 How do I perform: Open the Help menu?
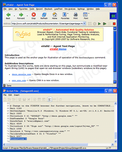coord(98,9)
